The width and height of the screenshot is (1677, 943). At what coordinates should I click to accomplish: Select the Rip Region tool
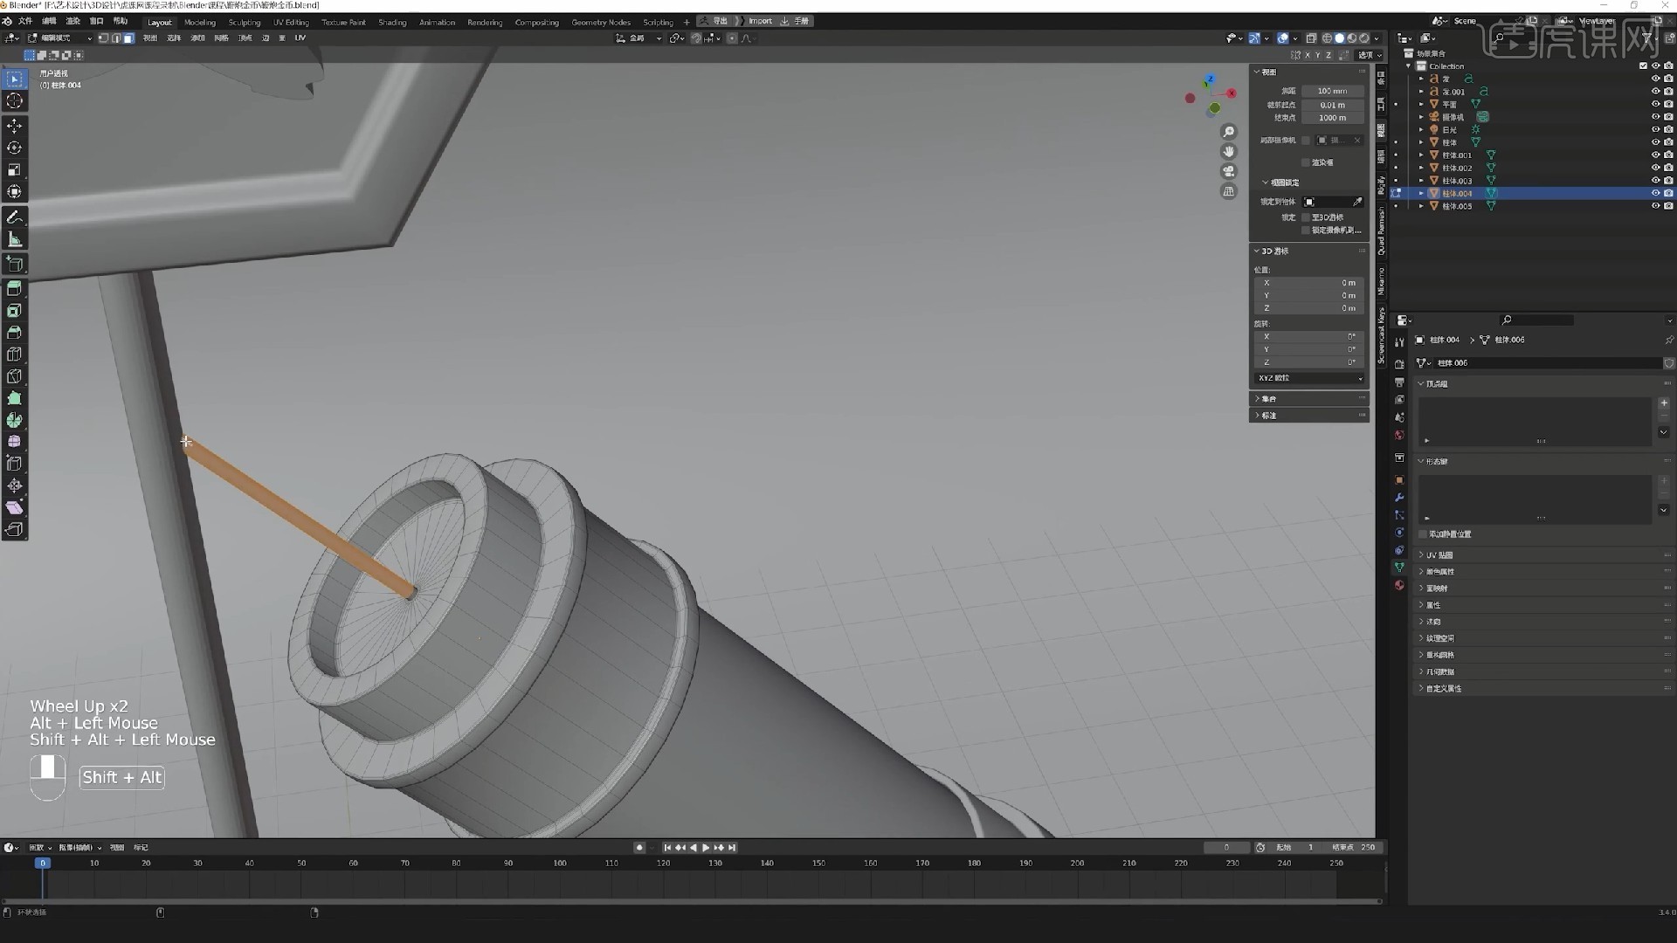tap(15, 529)
